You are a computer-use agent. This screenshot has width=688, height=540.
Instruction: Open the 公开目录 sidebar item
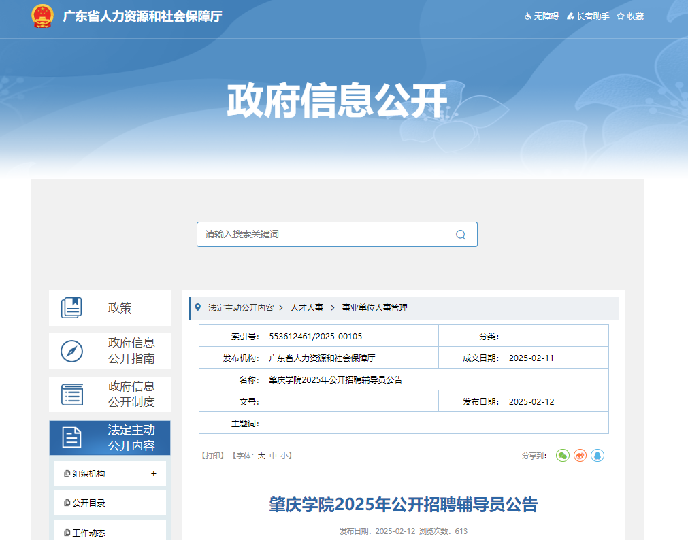(x=89, y=503)
